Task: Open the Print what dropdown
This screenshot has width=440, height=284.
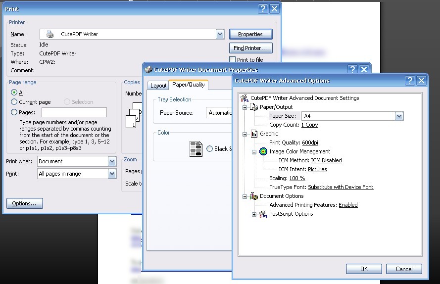Action: tap(112, 161)
